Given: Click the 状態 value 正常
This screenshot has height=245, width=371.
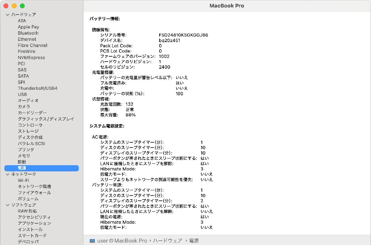Looking at the screenshot, I should pyautogui.click(x=130, y=110).
